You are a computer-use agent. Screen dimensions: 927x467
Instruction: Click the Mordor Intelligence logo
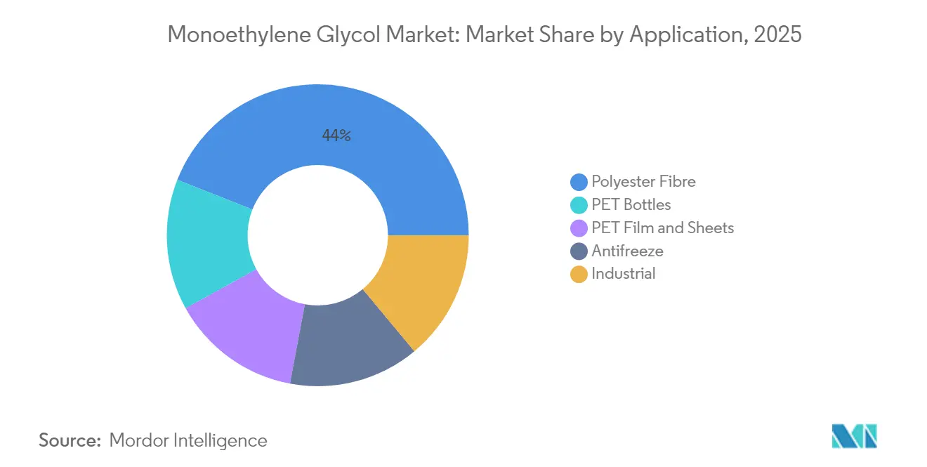pos(853,435)
